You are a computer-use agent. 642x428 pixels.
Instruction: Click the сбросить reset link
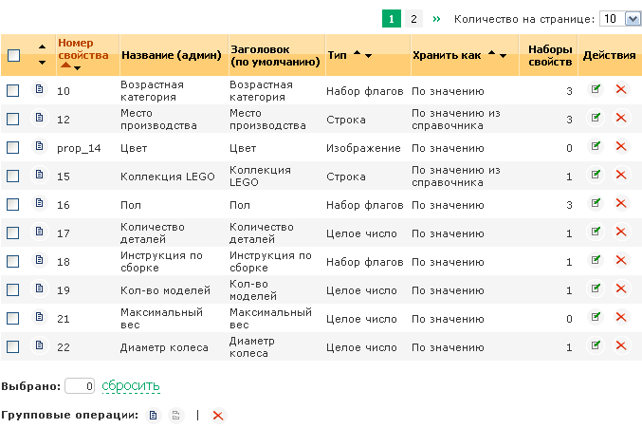pos(131,386)
